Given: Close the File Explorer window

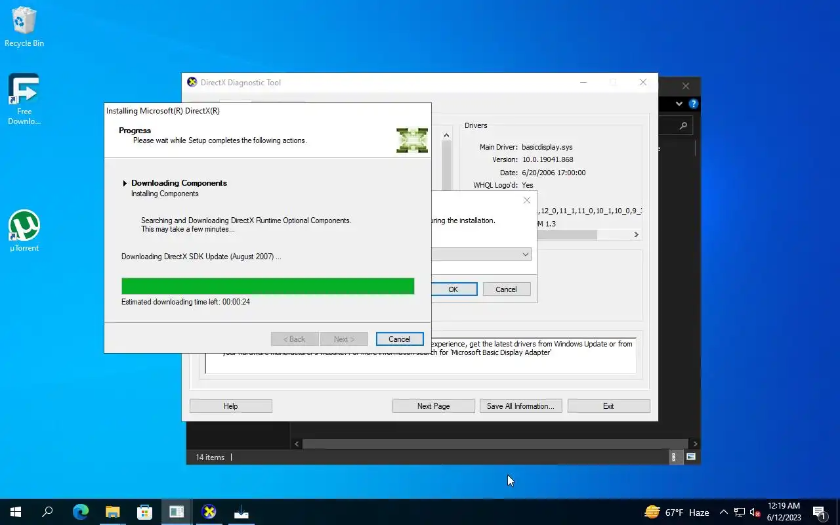Looking at the screenshot, I should (x=686, y=86).
